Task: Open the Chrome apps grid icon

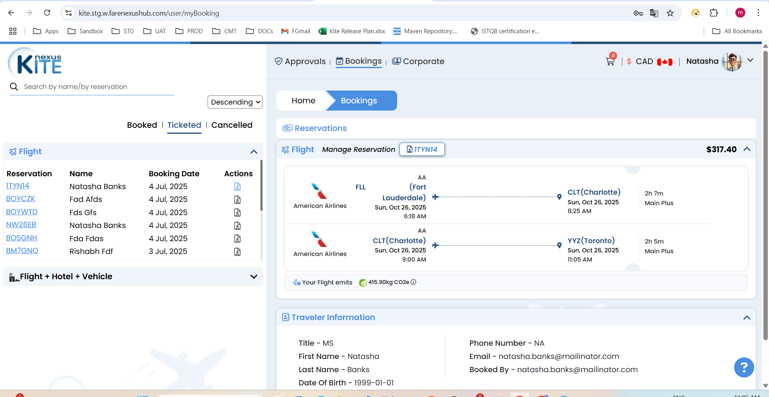Action: [x=13, y=31]
